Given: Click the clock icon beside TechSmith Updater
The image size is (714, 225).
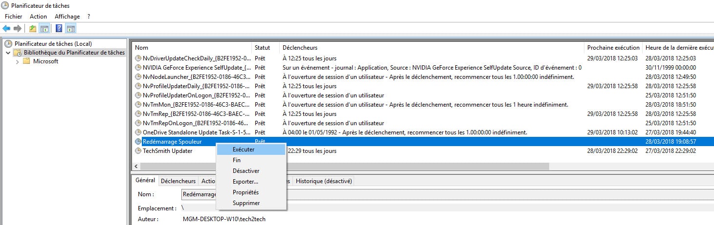Looking at the screenshot, I should 138,151.
